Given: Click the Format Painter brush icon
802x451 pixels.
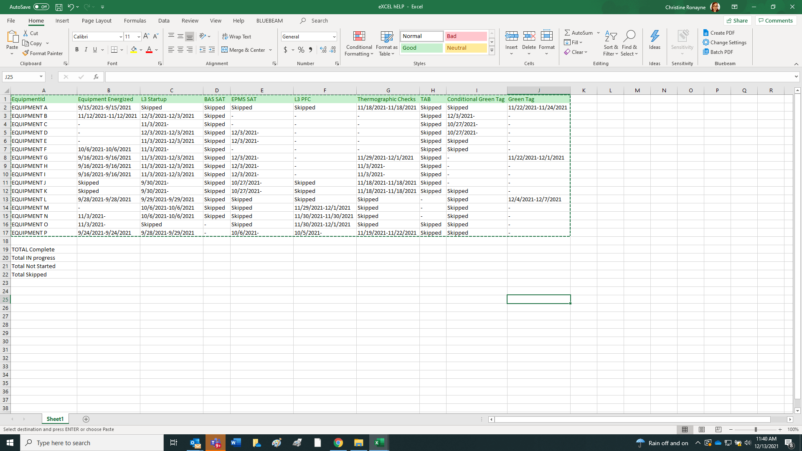Looking at the screenshot, I should click(x=25, y=53).
